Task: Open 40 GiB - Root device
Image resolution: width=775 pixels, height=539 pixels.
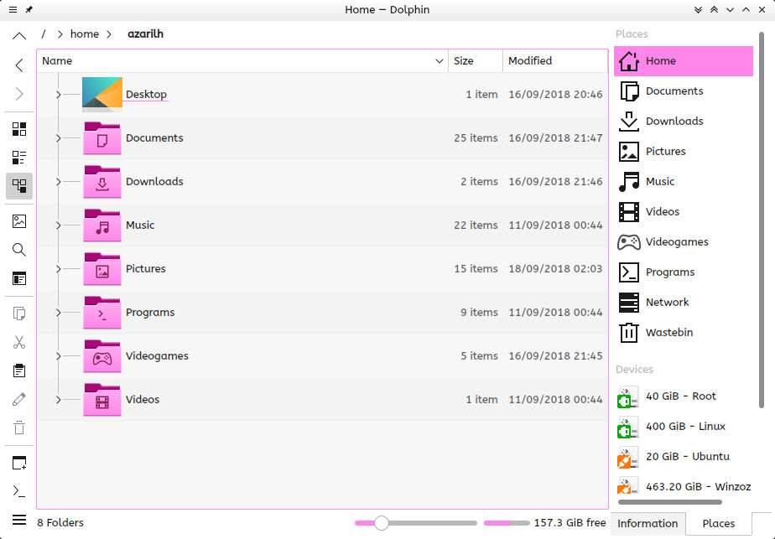Action: [684, 396]
